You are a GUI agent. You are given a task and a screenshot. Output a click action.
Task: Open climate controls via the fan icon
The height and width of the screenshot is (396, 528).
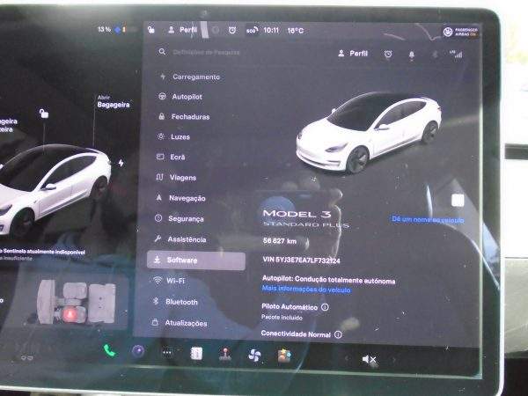click(x=254, y=356)
